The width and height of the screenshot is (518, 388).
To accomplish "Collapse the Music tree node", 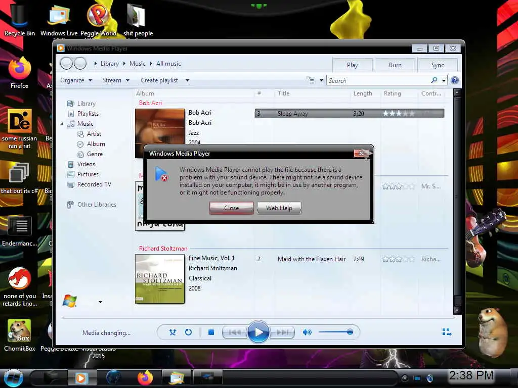I will coord(62,124).
